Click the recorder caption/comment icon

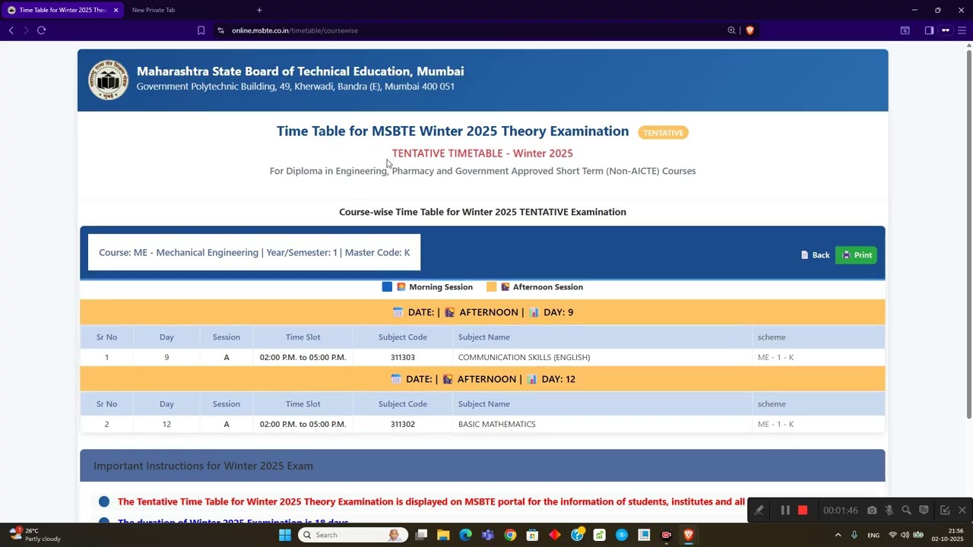click(924, 511)
